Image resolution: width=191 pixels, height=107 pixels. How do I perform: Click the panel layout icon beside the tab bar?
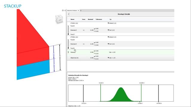(x=63, y=10)
